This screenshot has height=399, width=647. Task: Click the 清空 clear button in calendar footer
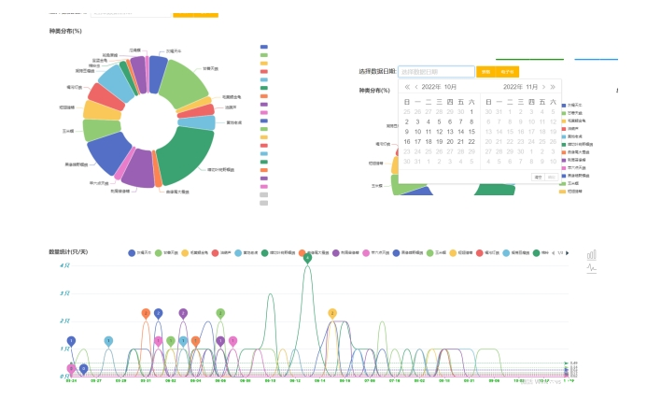pos(538,176)
